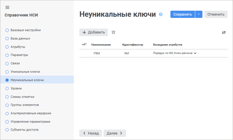The height and width of the screenshot is (140, 233).
Task: Select the Связи radio circle
Action: pos(7,64)
